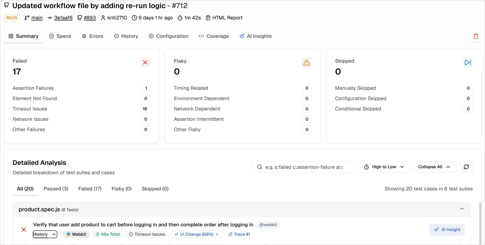Go to the History tab

click(x=126, y=36)
